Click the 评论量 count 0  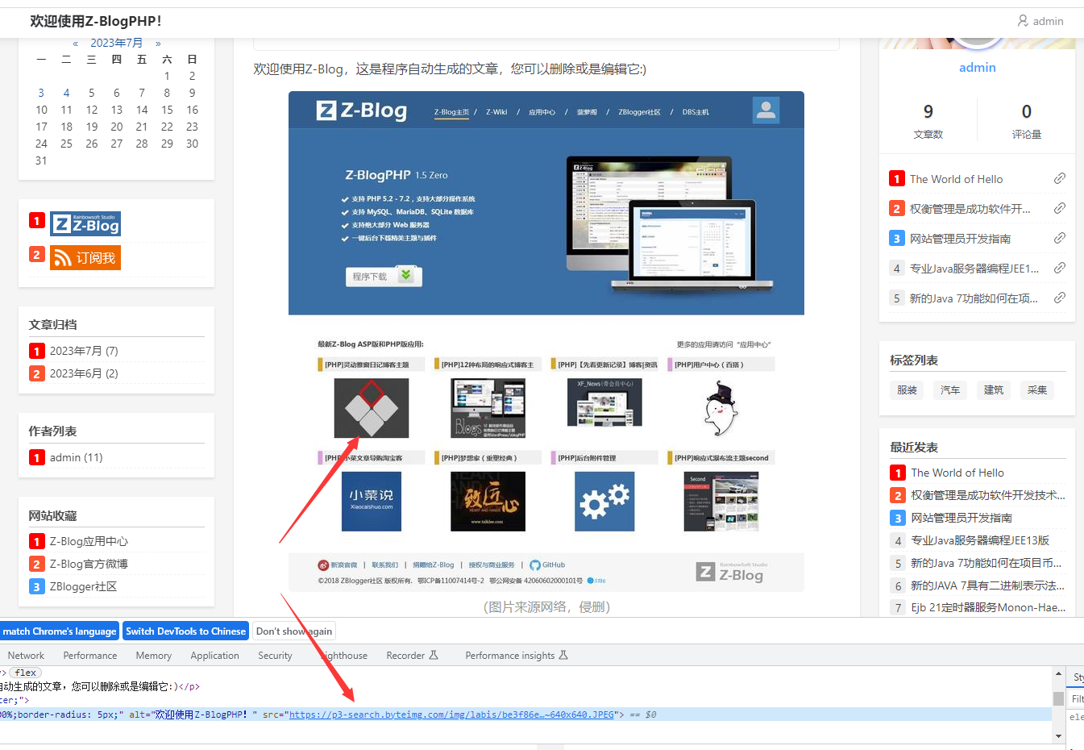tap(1027, 111)
